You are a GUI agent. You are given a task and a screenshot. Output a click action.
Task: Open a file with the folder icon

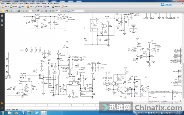point(3,11)
